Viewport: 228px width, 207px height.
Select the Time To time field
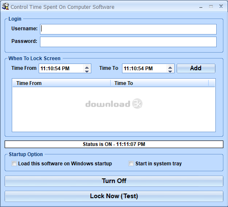[145, 69]
